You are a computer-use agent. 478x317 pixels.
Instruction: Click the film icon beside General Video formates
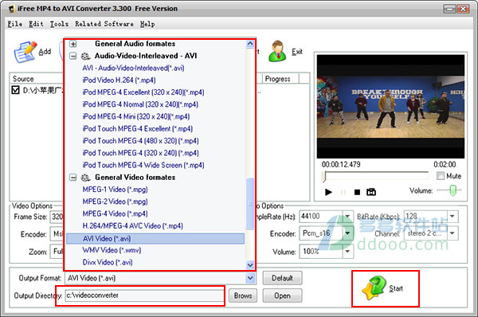coord(86,178)
